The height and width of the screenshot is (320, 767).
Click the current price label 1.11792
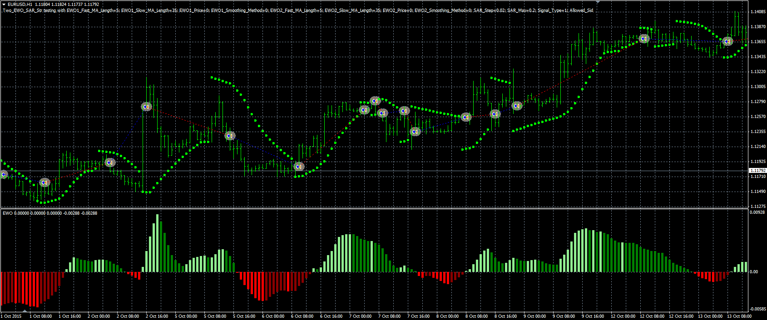(x=757, y=171)
